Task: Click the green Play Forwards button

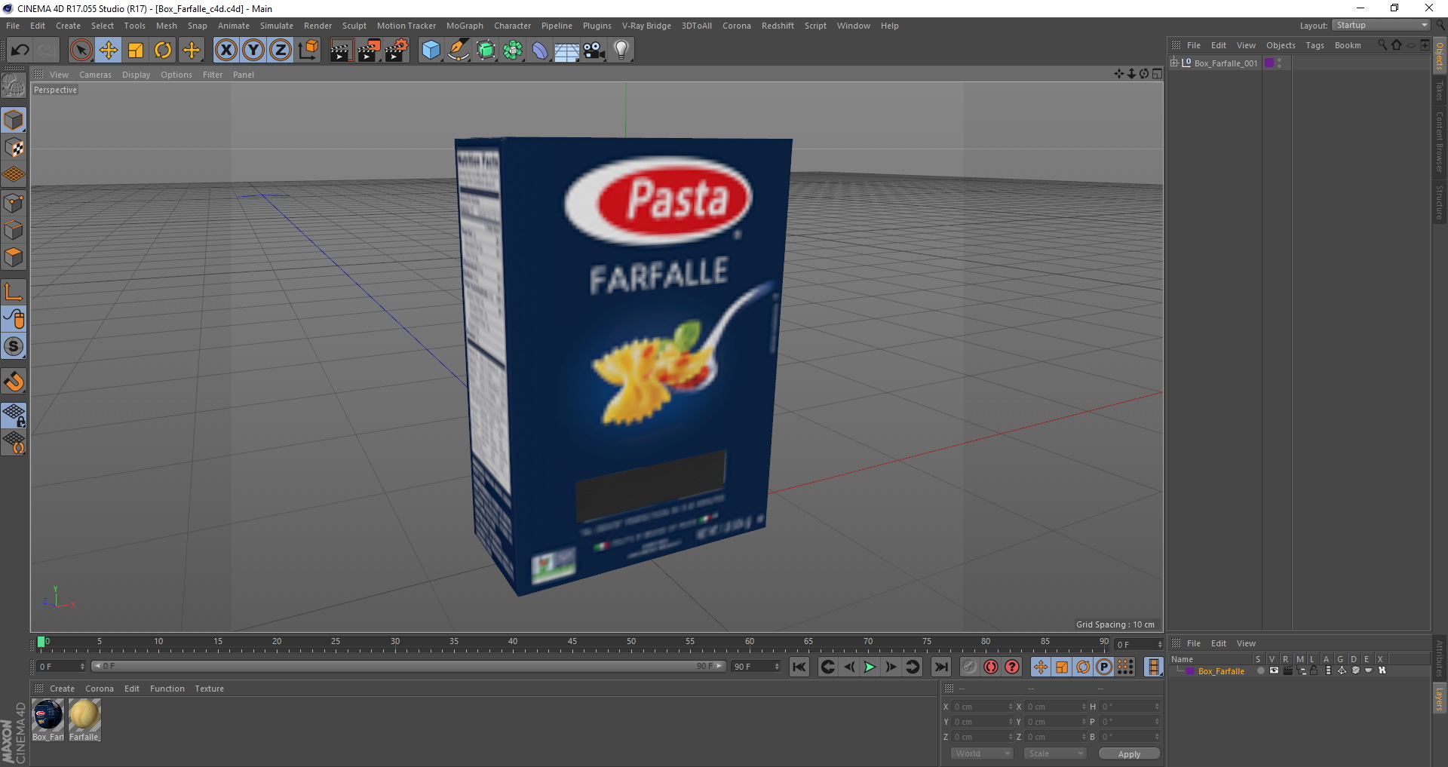Action: tap(870, 667)
